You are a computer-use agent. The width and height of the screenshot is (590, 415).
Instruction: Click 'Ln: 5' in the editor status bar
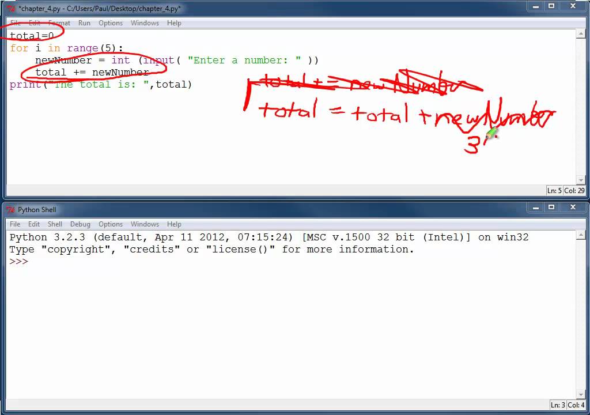tap(554, 191)
